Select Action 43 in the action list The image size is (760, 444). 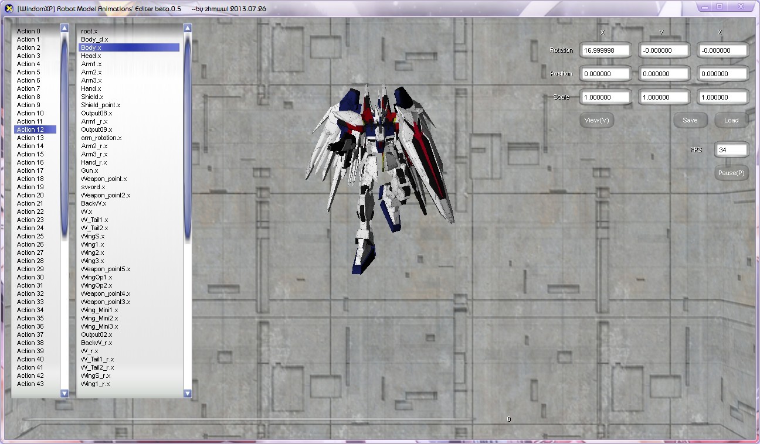(x=35, y=384)
